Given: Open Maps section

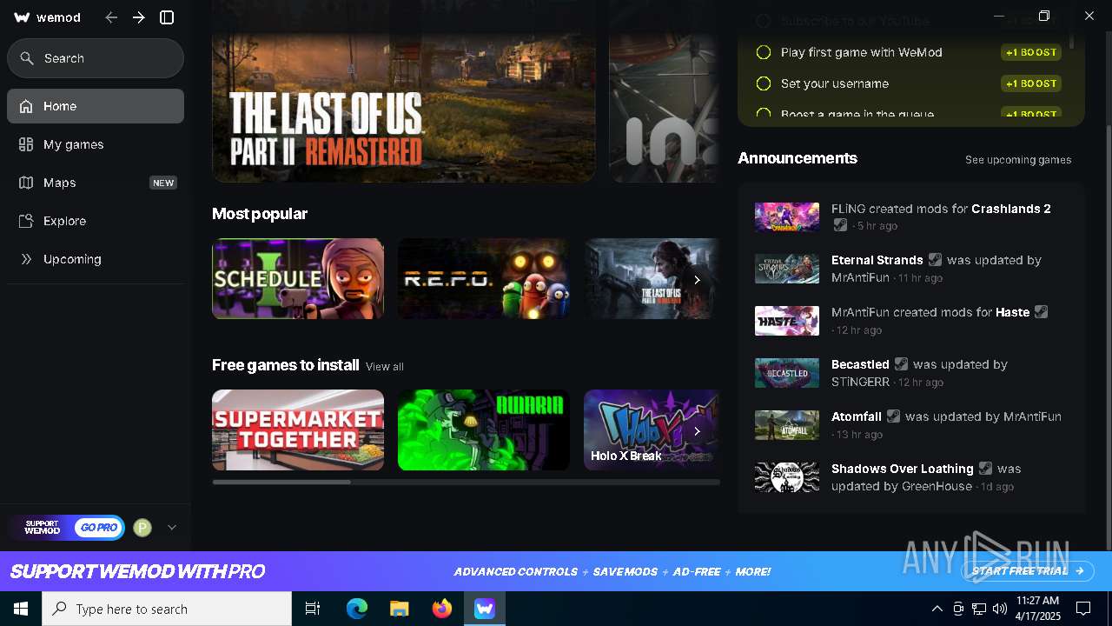Looking at the screenshot, I should point(96,183).
